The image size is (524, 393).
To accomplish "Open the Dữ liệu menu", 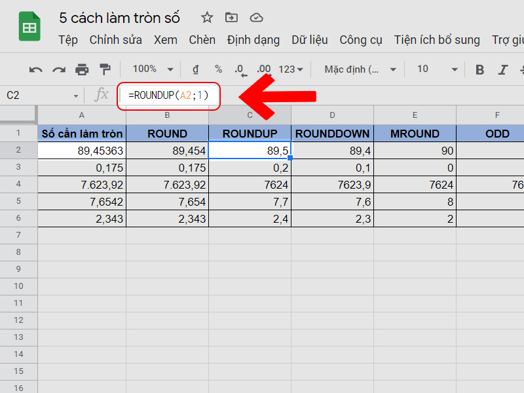I will click(310, 40).
